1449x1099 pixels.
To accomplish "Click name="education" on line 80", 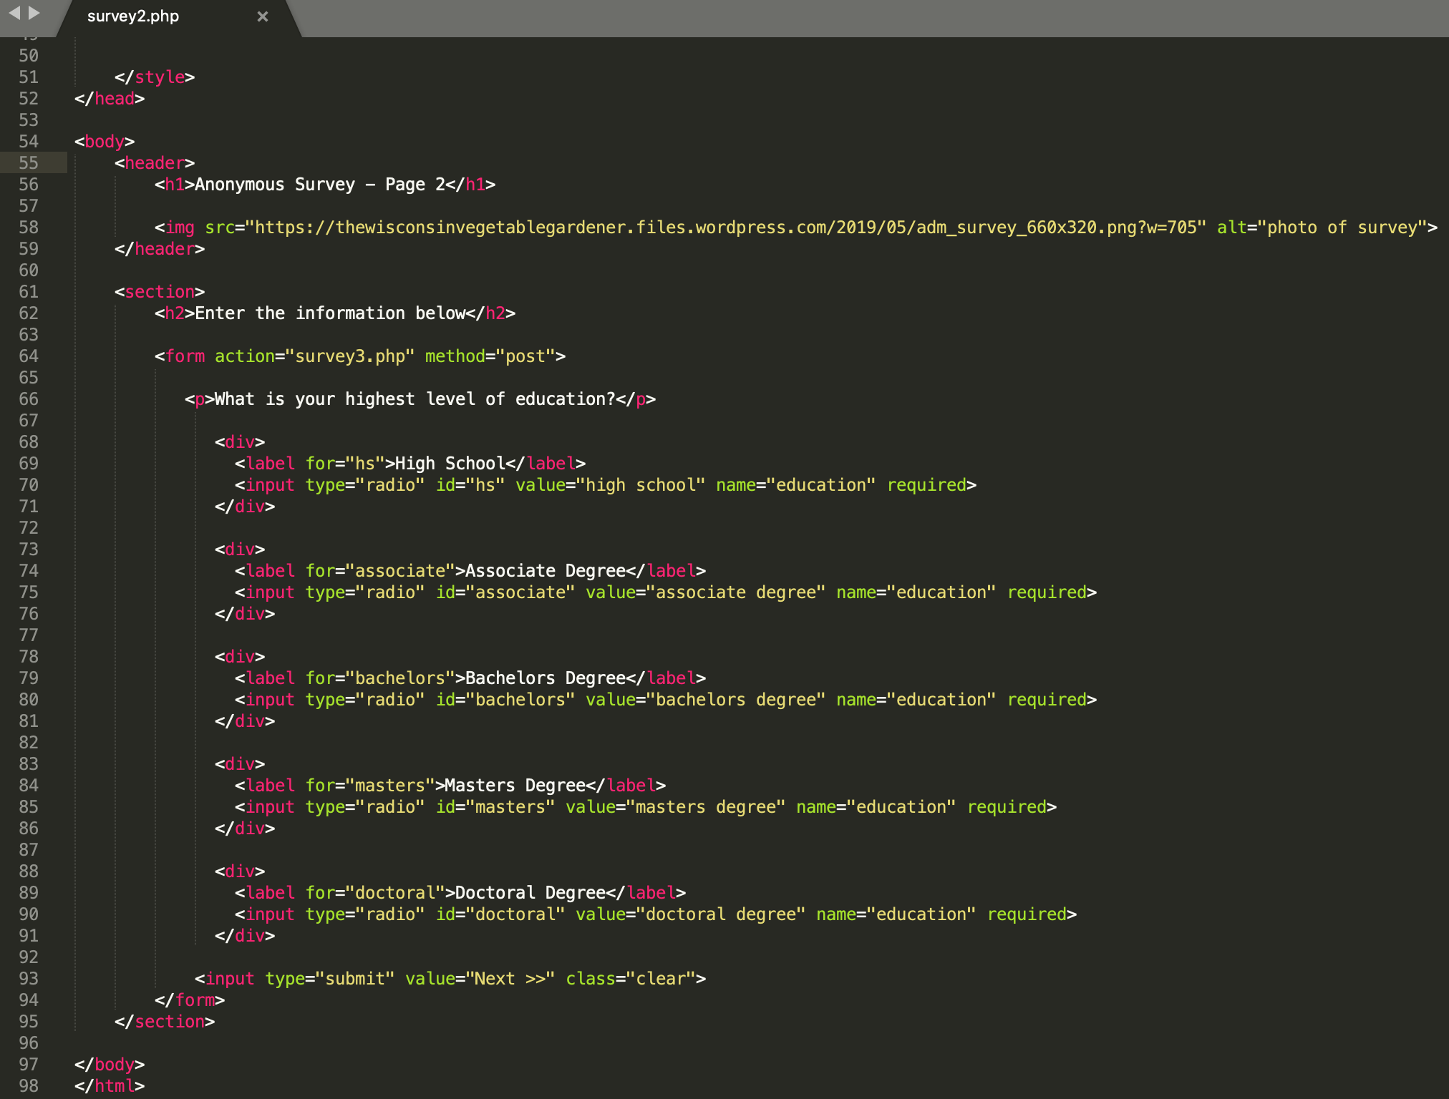I will (916, 700).
